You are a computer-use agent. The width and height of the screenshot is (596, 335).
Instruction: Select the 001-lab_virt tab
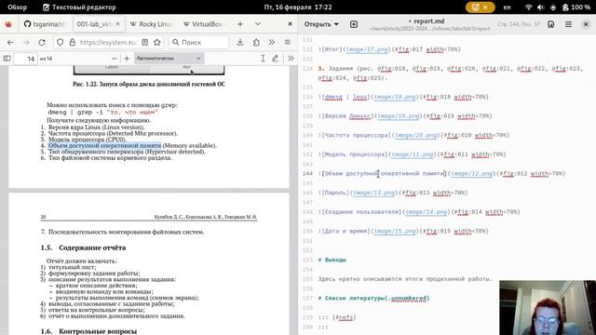93,24
